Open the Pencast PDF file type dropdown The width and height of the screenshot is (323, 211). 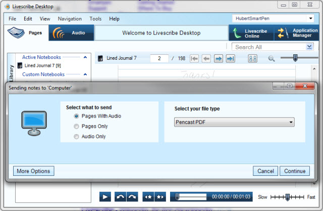point(234,122)
